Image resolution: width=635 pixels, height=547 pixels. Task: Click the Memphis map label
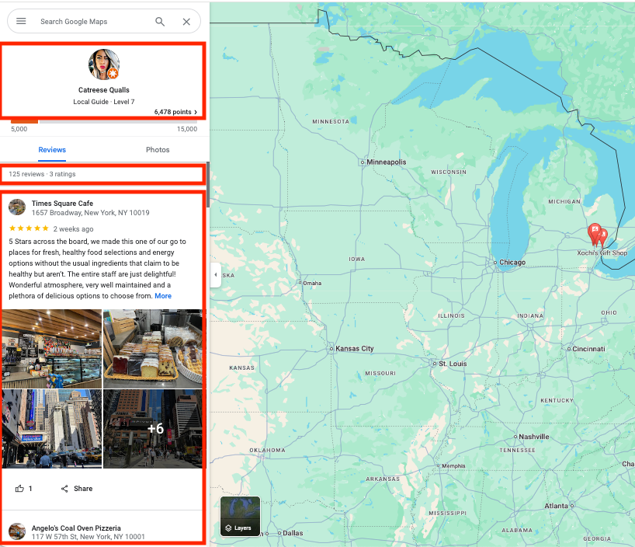pos(453,466)
